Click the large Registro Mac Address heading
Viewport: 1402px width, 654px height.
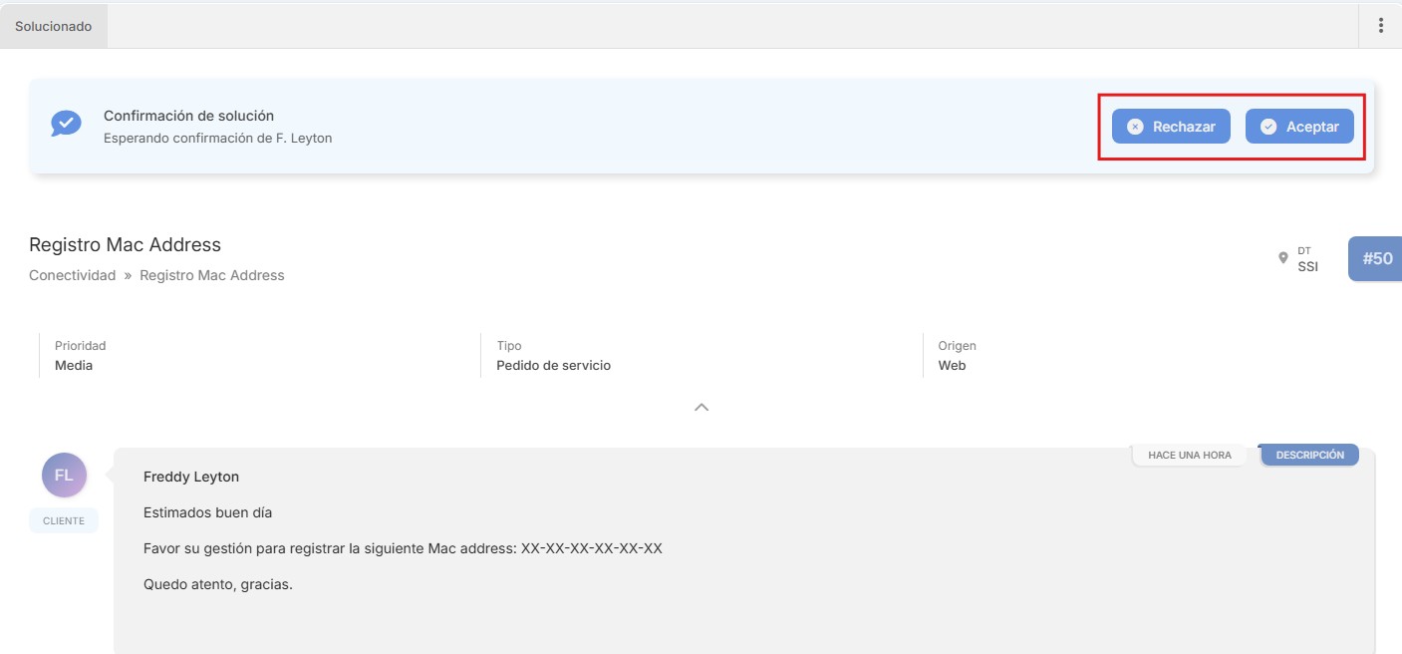(x=125, y=244)
